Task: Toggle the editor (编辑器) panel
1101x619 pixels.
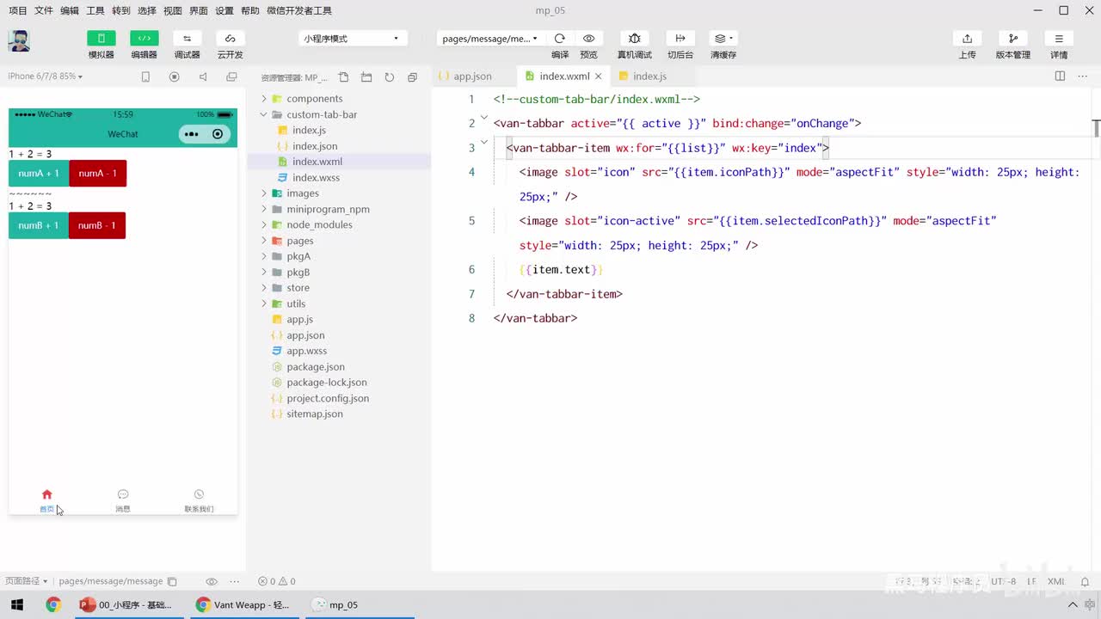Action: click(145, 39)
